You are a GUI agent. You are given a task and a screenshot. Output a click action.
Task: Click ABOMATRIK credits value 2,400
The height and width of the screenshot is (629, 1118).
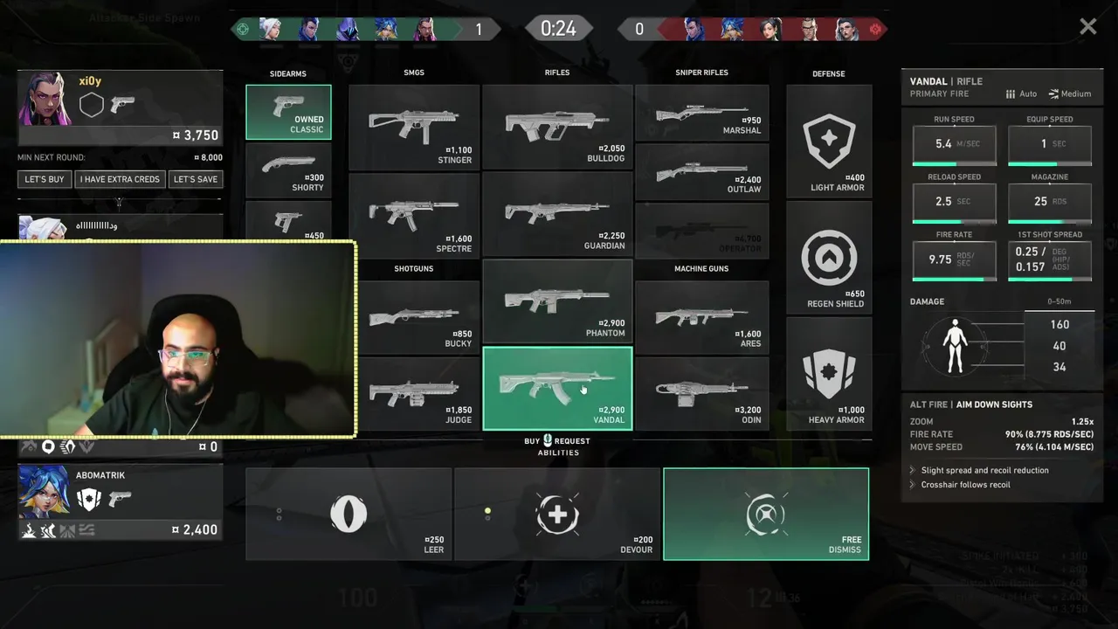click(x=195, y=529)
